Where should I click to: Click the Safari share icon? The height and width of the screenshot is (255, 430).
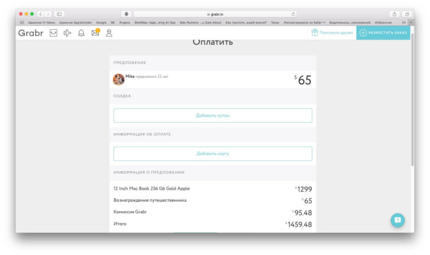click(x=394, y=14)
